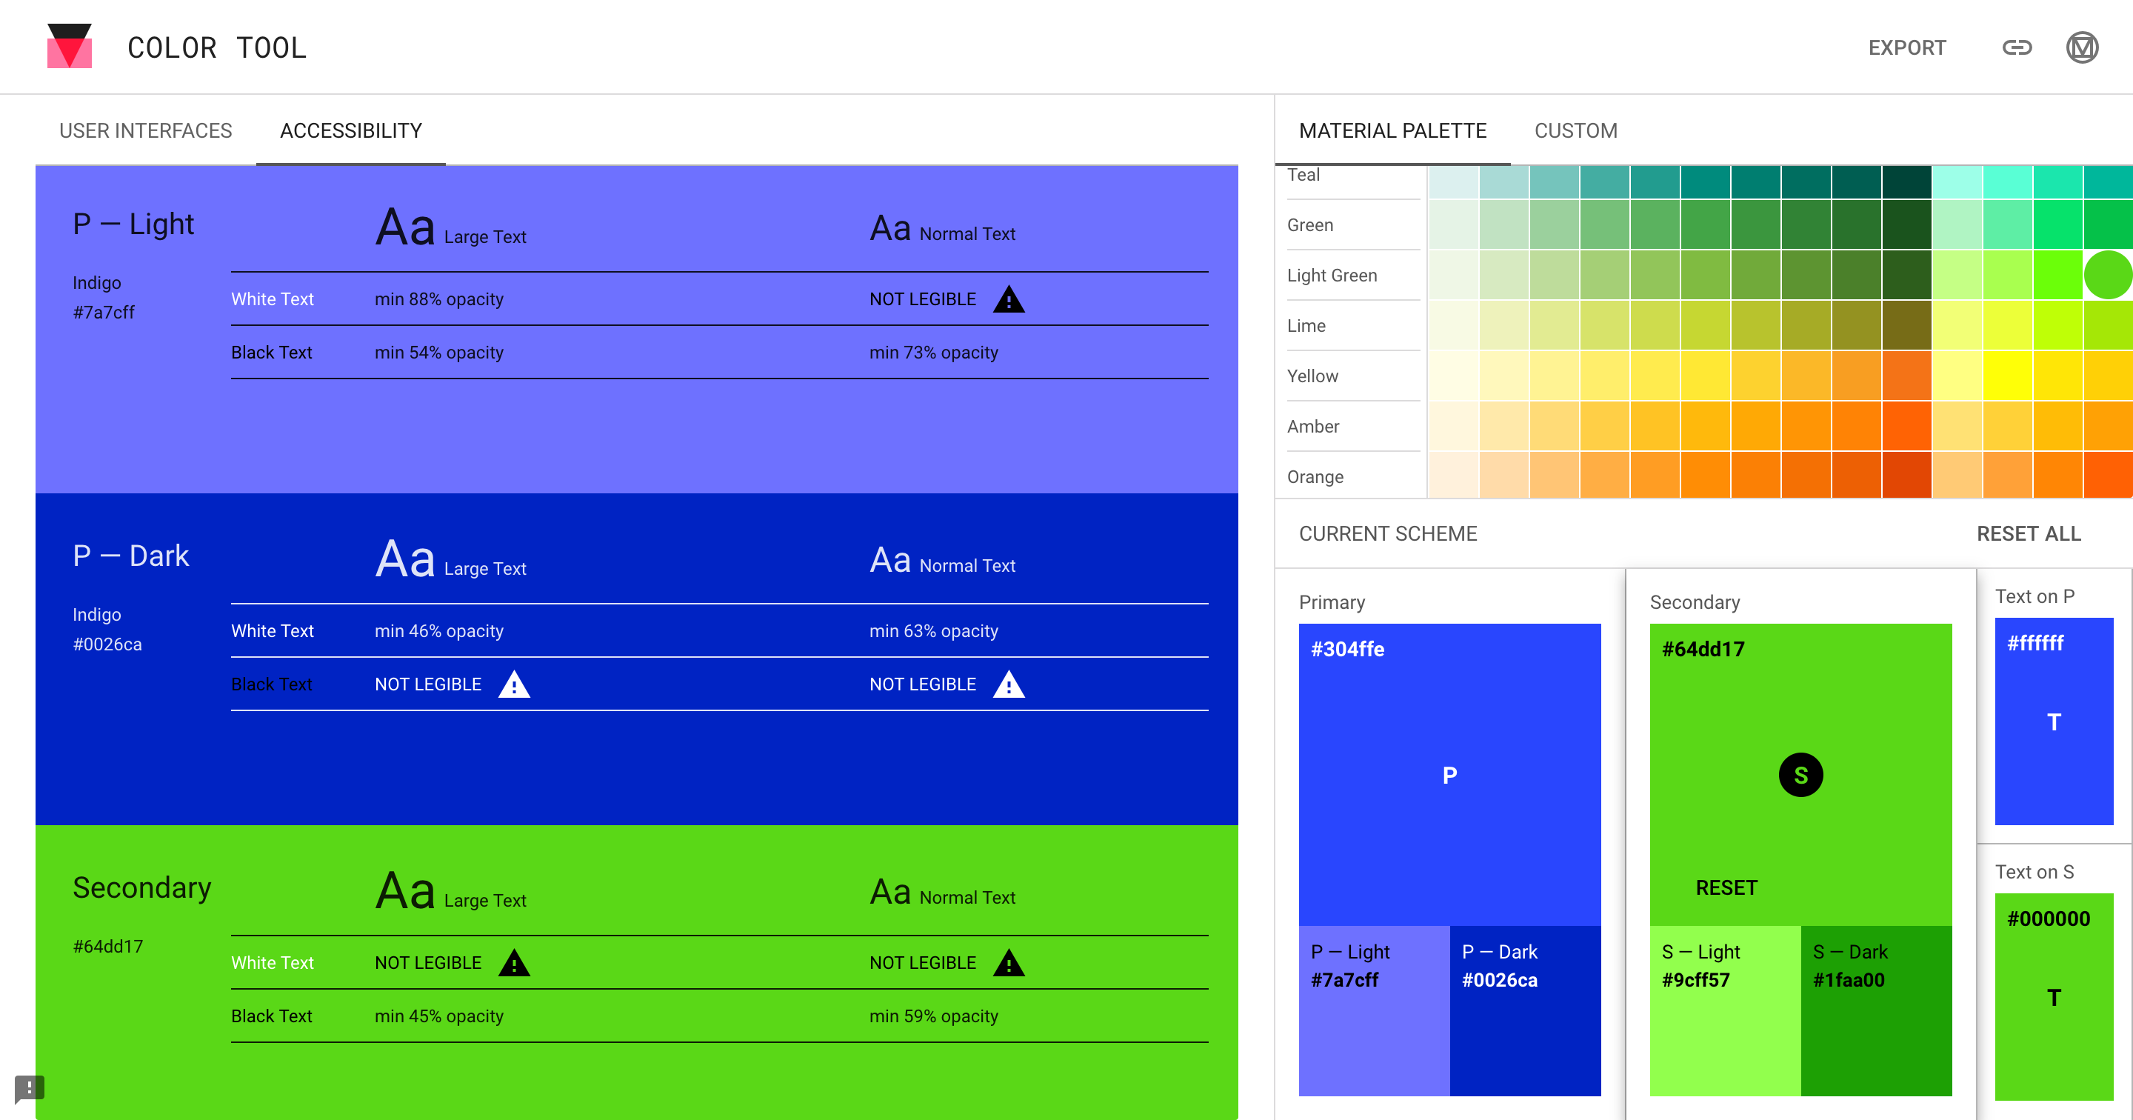Open the account circle icon top right

click(x=2084, y=47)
